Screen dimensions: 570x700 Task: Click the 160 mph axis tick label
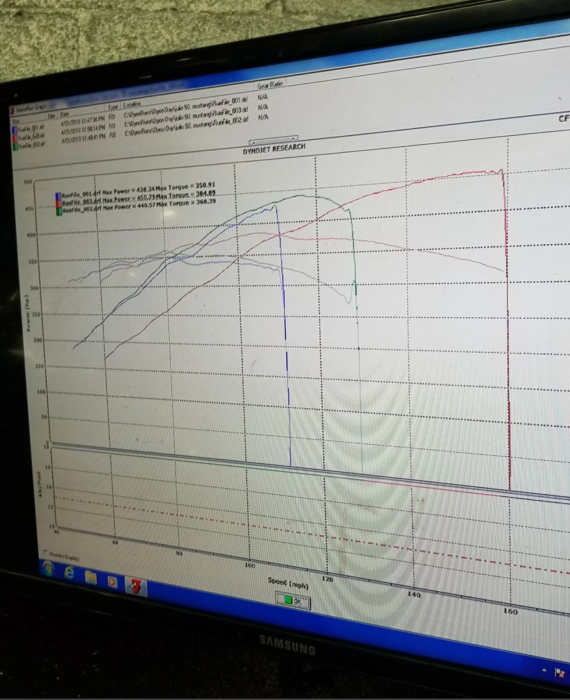(510, 611)
